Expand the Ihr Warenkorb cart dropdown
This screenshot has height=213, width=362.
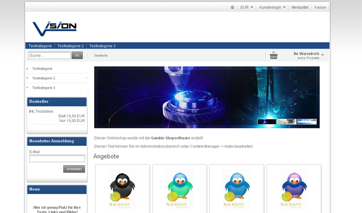tap(308, 55)
